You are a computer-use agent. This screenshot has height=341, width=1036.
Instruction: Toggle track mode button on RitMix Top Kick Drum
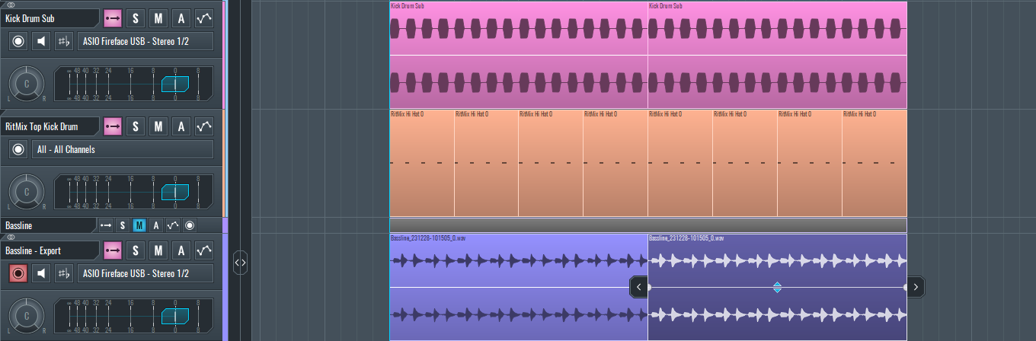click(113, 126)
